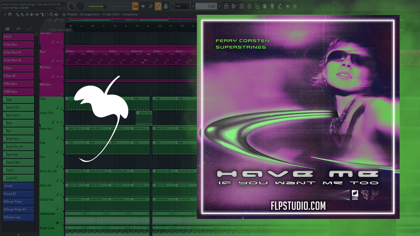The height and width of the screenshot is (236, 420).
Task: Mute the Bass track with its green light
Action: coord(61,61)
